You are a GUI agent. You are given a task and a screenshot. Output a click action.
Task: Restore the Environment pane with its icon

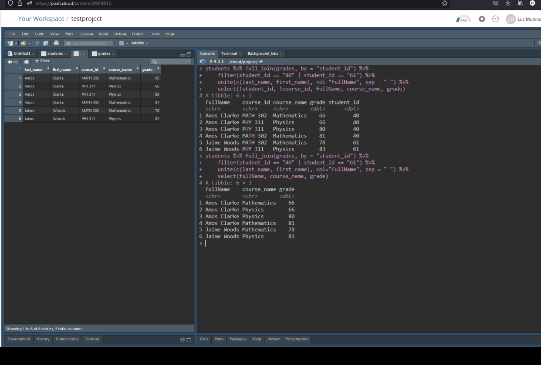point(183,339)
